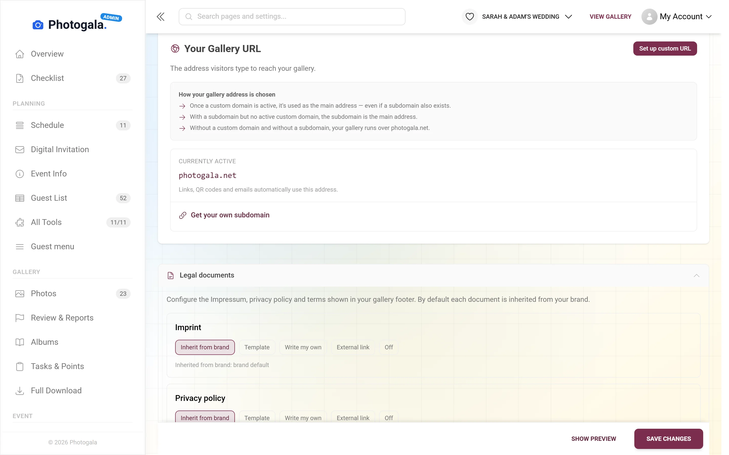The height and width of the screenshot is (455, 729).
Task: Click the Tasks & Points clipboard icon
Action: pos(19,367)
